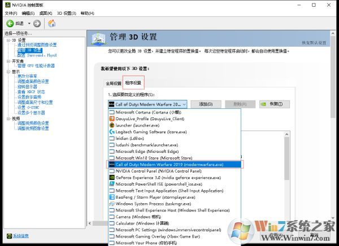Image resolution: width=339 pixels, height=246 pixels.
Task: Collapse the 开发者 tree node
Action: pyautogui.click(x=8, y=61)
